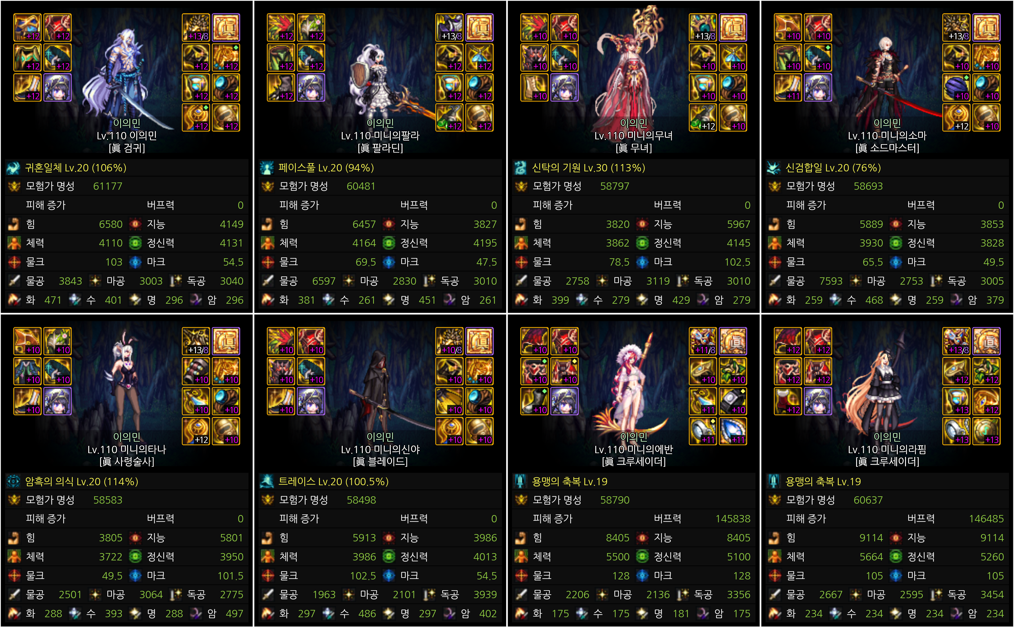Click the 페이스풀 Lv.20 skill icon

(x=267, y=168)
